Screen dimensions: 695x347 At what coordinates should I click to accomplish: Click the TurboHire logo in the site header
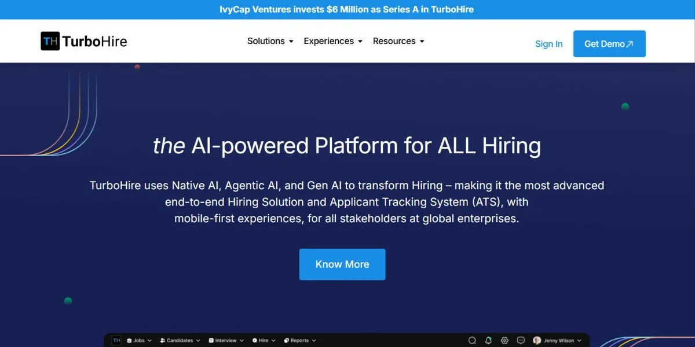(x=83, y=40)
